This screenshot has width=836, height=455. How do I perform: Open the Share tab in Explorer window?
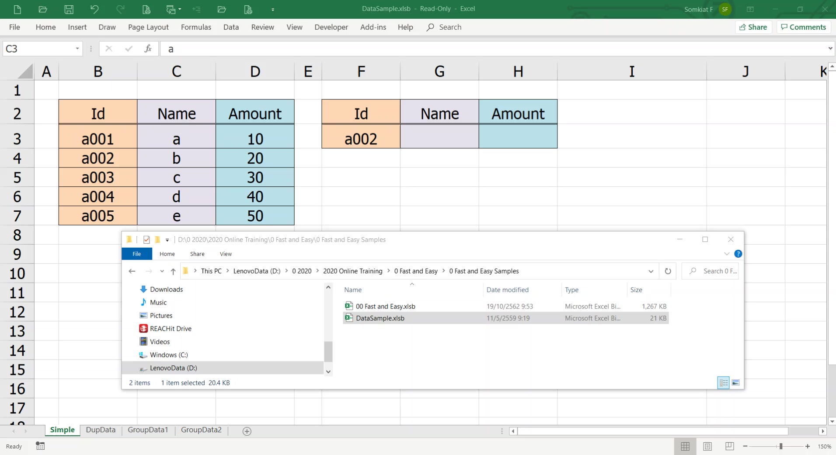(197, 254)
